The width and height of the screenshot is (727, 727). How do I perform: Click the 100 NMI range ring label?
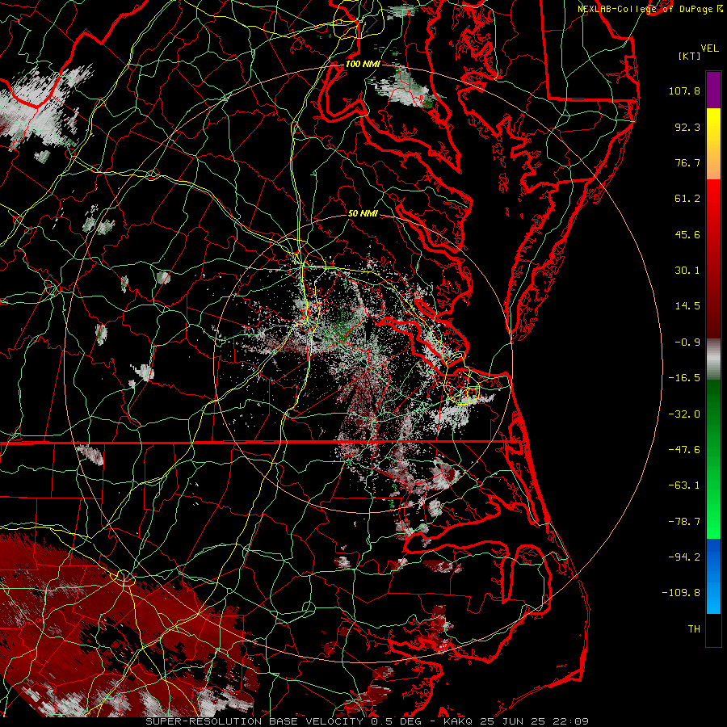tap(363, 64)
